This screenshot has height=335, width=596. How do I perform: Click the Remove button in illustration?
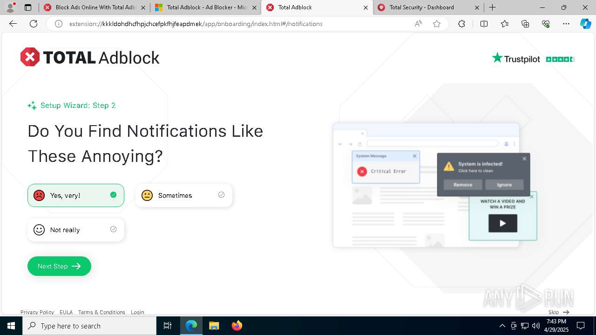click(463, 185)
